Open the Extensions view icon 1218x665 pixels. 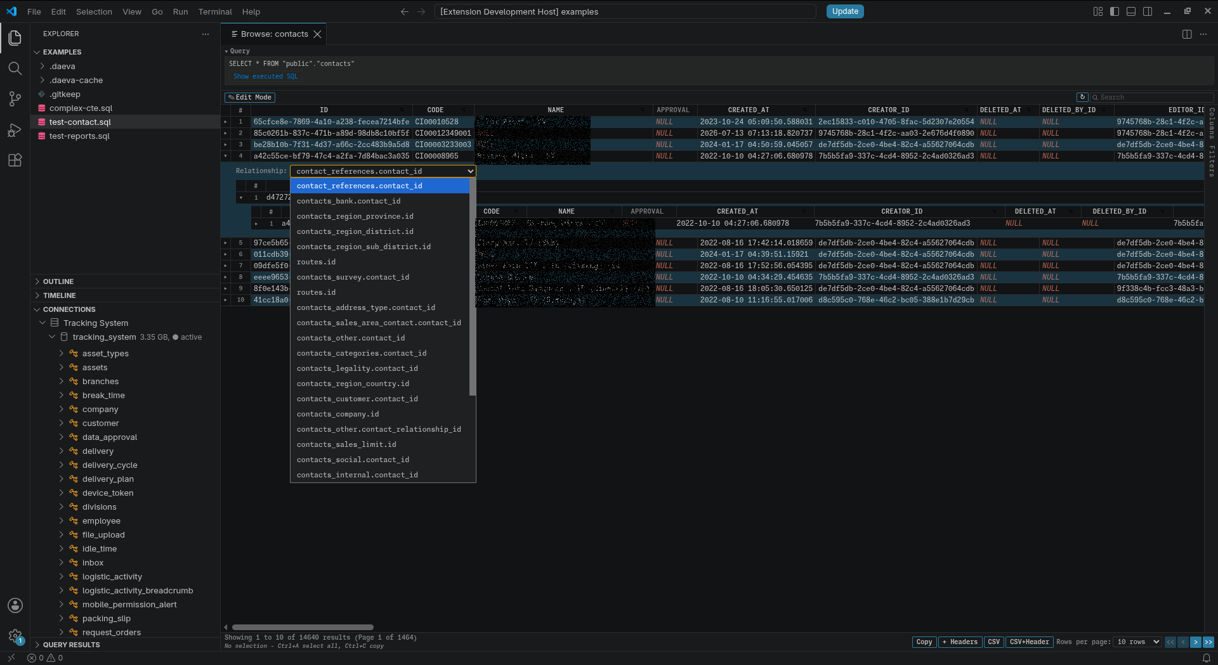coord(15,160)
